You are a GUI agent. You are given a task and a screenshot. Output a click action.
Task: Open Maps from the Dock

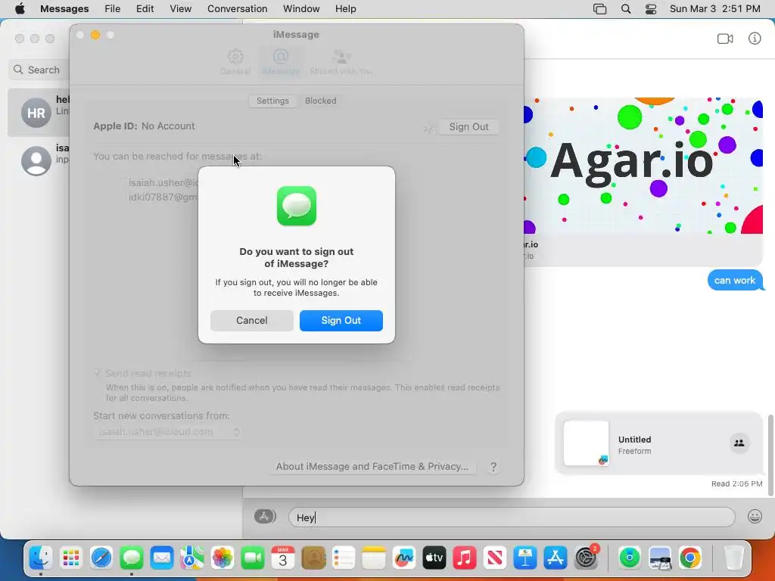coord(192,558)
